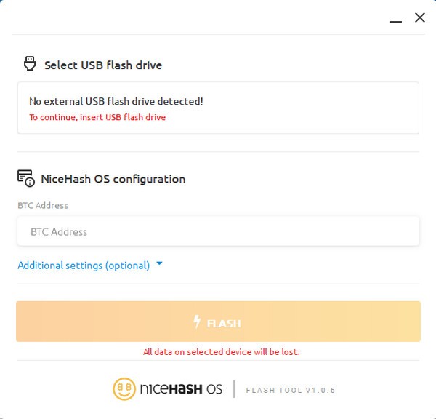
Task: Click the FLASH button
Action: (x=218, y=322)
